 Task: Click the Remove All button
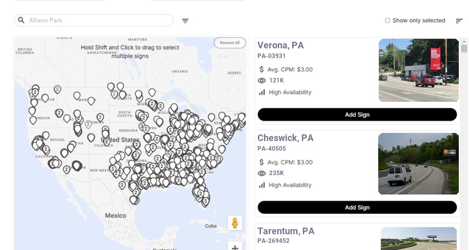pyautogui.click(x=229, y=43)
